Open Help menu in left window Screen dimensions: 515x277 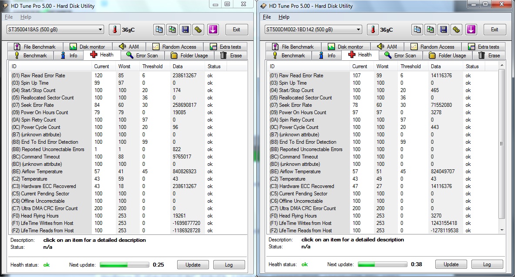(26, 17)
